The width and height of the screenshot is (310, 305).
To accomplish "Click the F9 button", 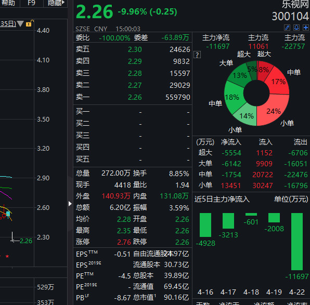I will coord(31,3).
